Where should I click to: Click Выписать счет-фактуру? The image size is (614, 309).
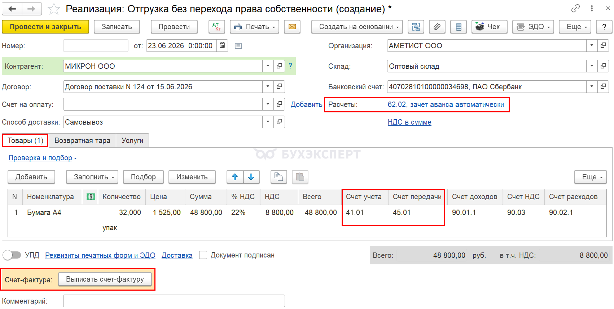coord(105,279)
